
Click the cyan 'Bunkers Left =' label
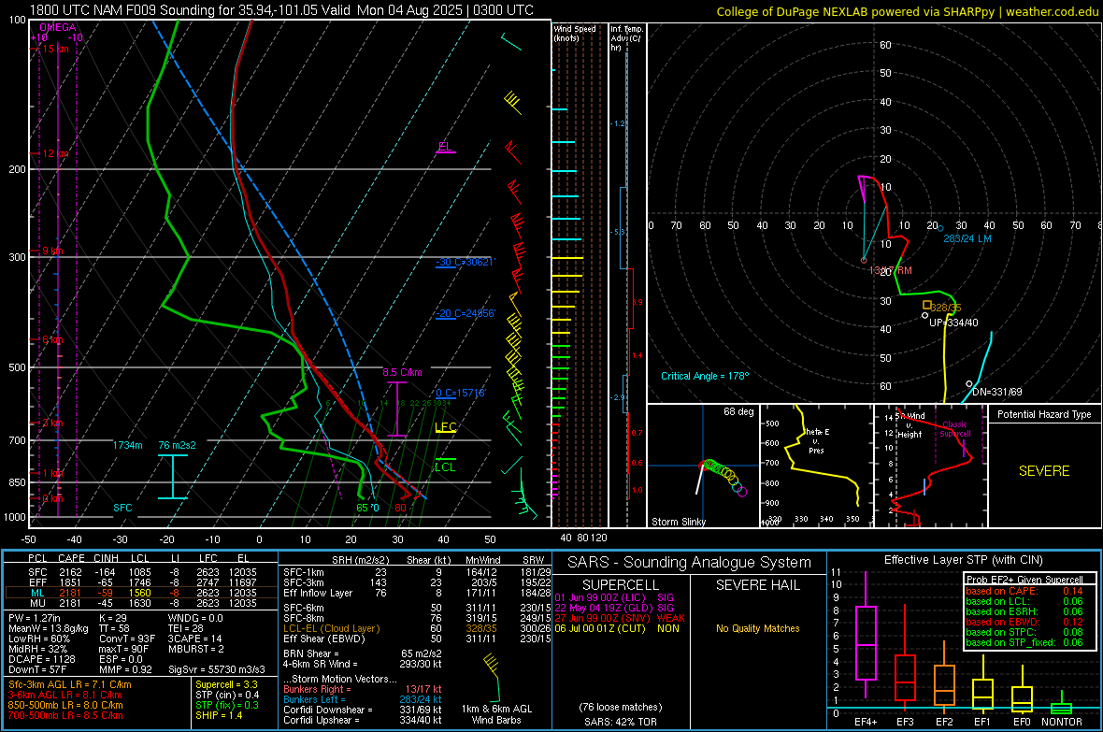[314, 699]
